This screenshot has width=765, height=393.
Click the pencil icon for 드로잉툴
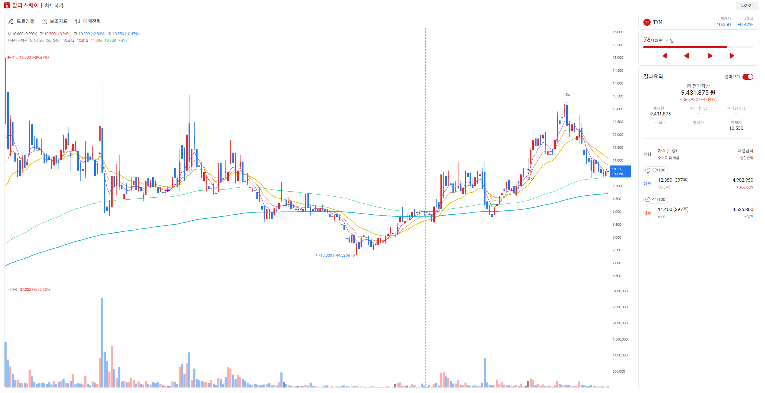click(x=11, y=22)
